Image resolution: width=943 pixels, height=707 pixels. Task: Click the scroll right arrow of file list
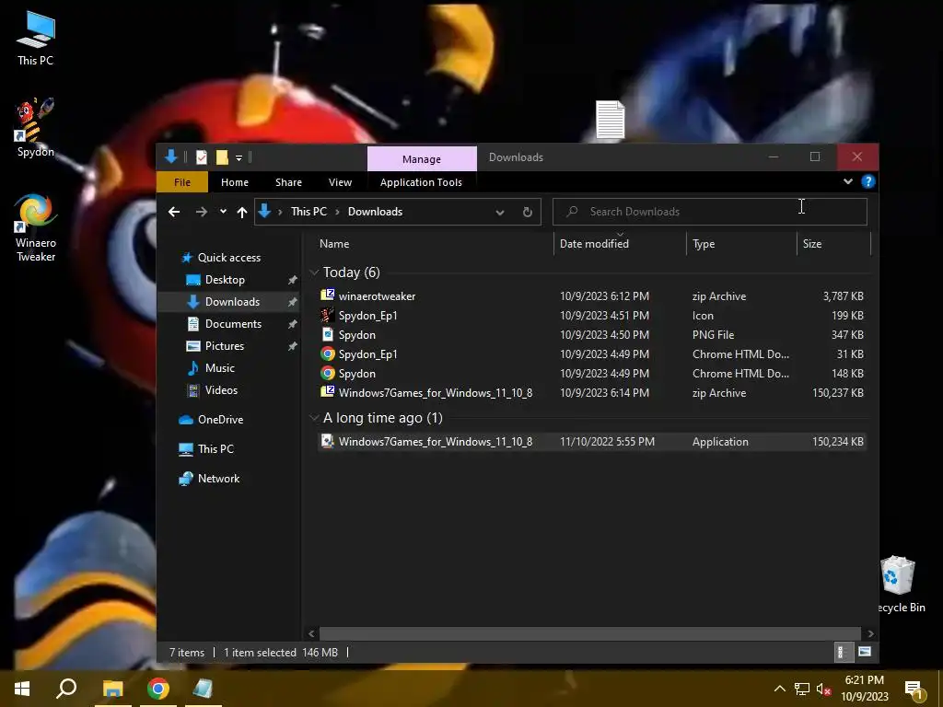point(870,633)
